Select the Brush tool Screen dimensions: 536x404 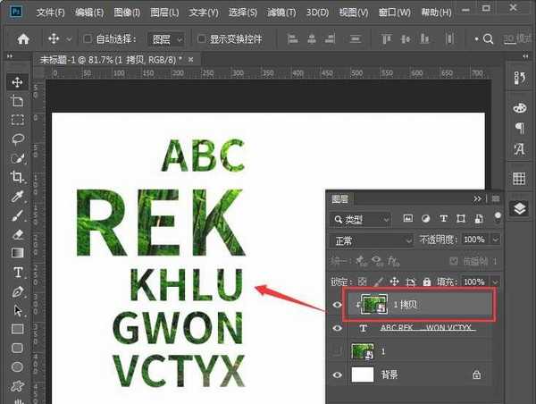pyautogui.click(x=17, y=215)
